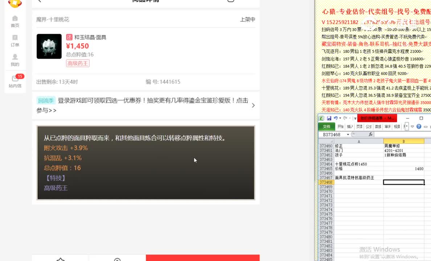Switch to the 公式 Formulas ribbon tab

point(369,127)
